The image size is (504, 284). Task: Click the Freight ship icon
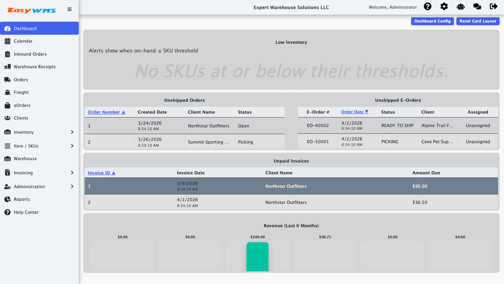7,92
